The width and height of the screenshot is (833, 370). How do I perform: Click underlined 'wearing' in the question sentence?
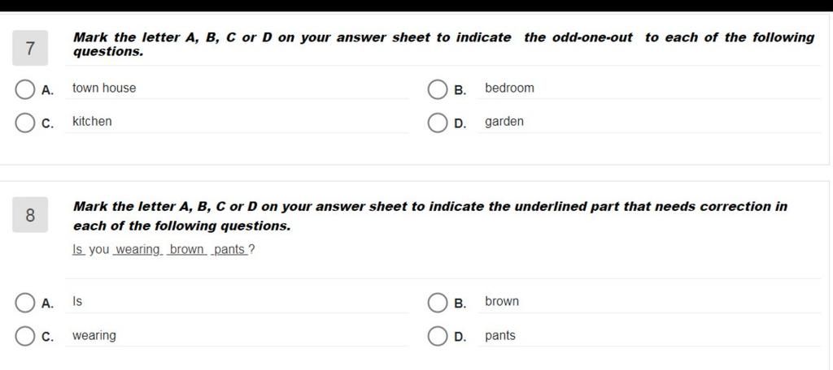click(x=138, y=250)
